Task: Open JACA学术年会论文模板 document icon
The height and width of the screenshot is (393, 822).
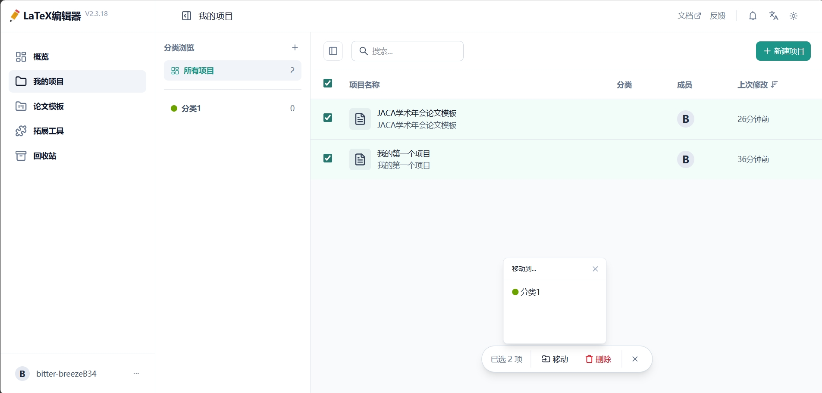Action: point(360,119)
